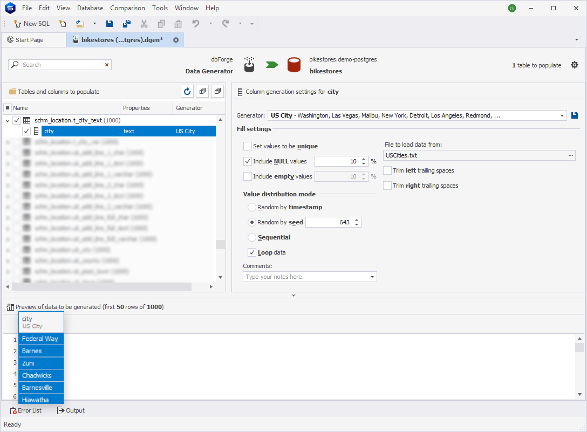
Task: Open the Error List panel
Action: tap(26, 410)
